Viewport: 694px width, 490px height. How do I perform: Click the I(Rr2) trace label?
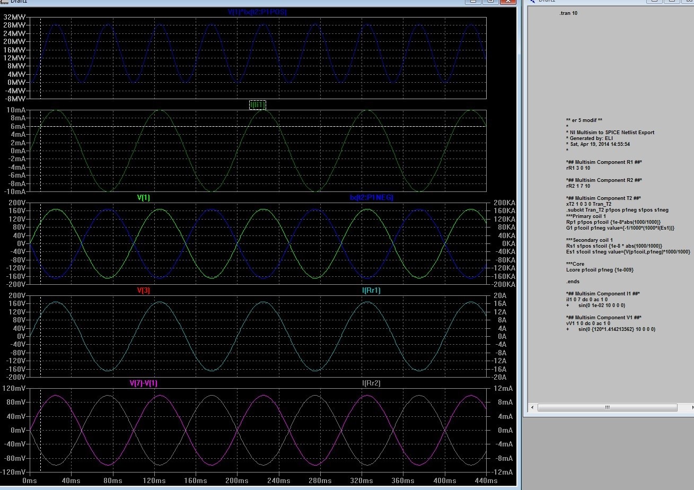coord(371,383)
